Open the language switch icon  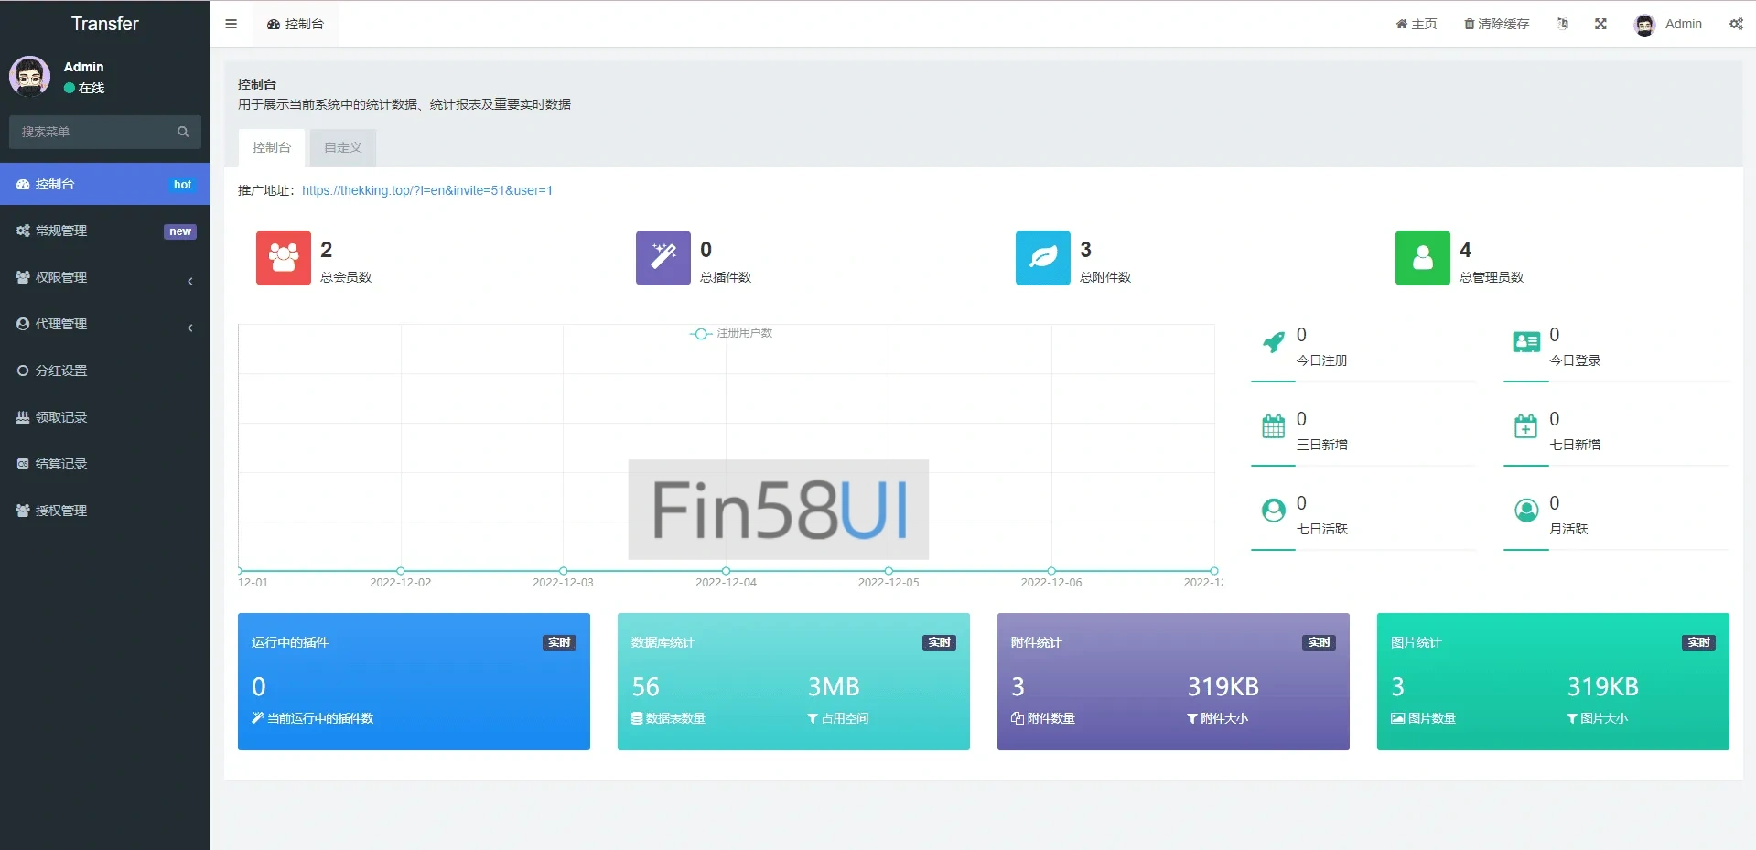[x=1562, y=24]
